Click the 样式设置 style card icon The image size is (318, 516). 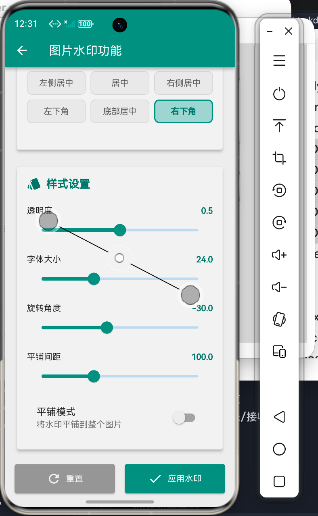34,184
